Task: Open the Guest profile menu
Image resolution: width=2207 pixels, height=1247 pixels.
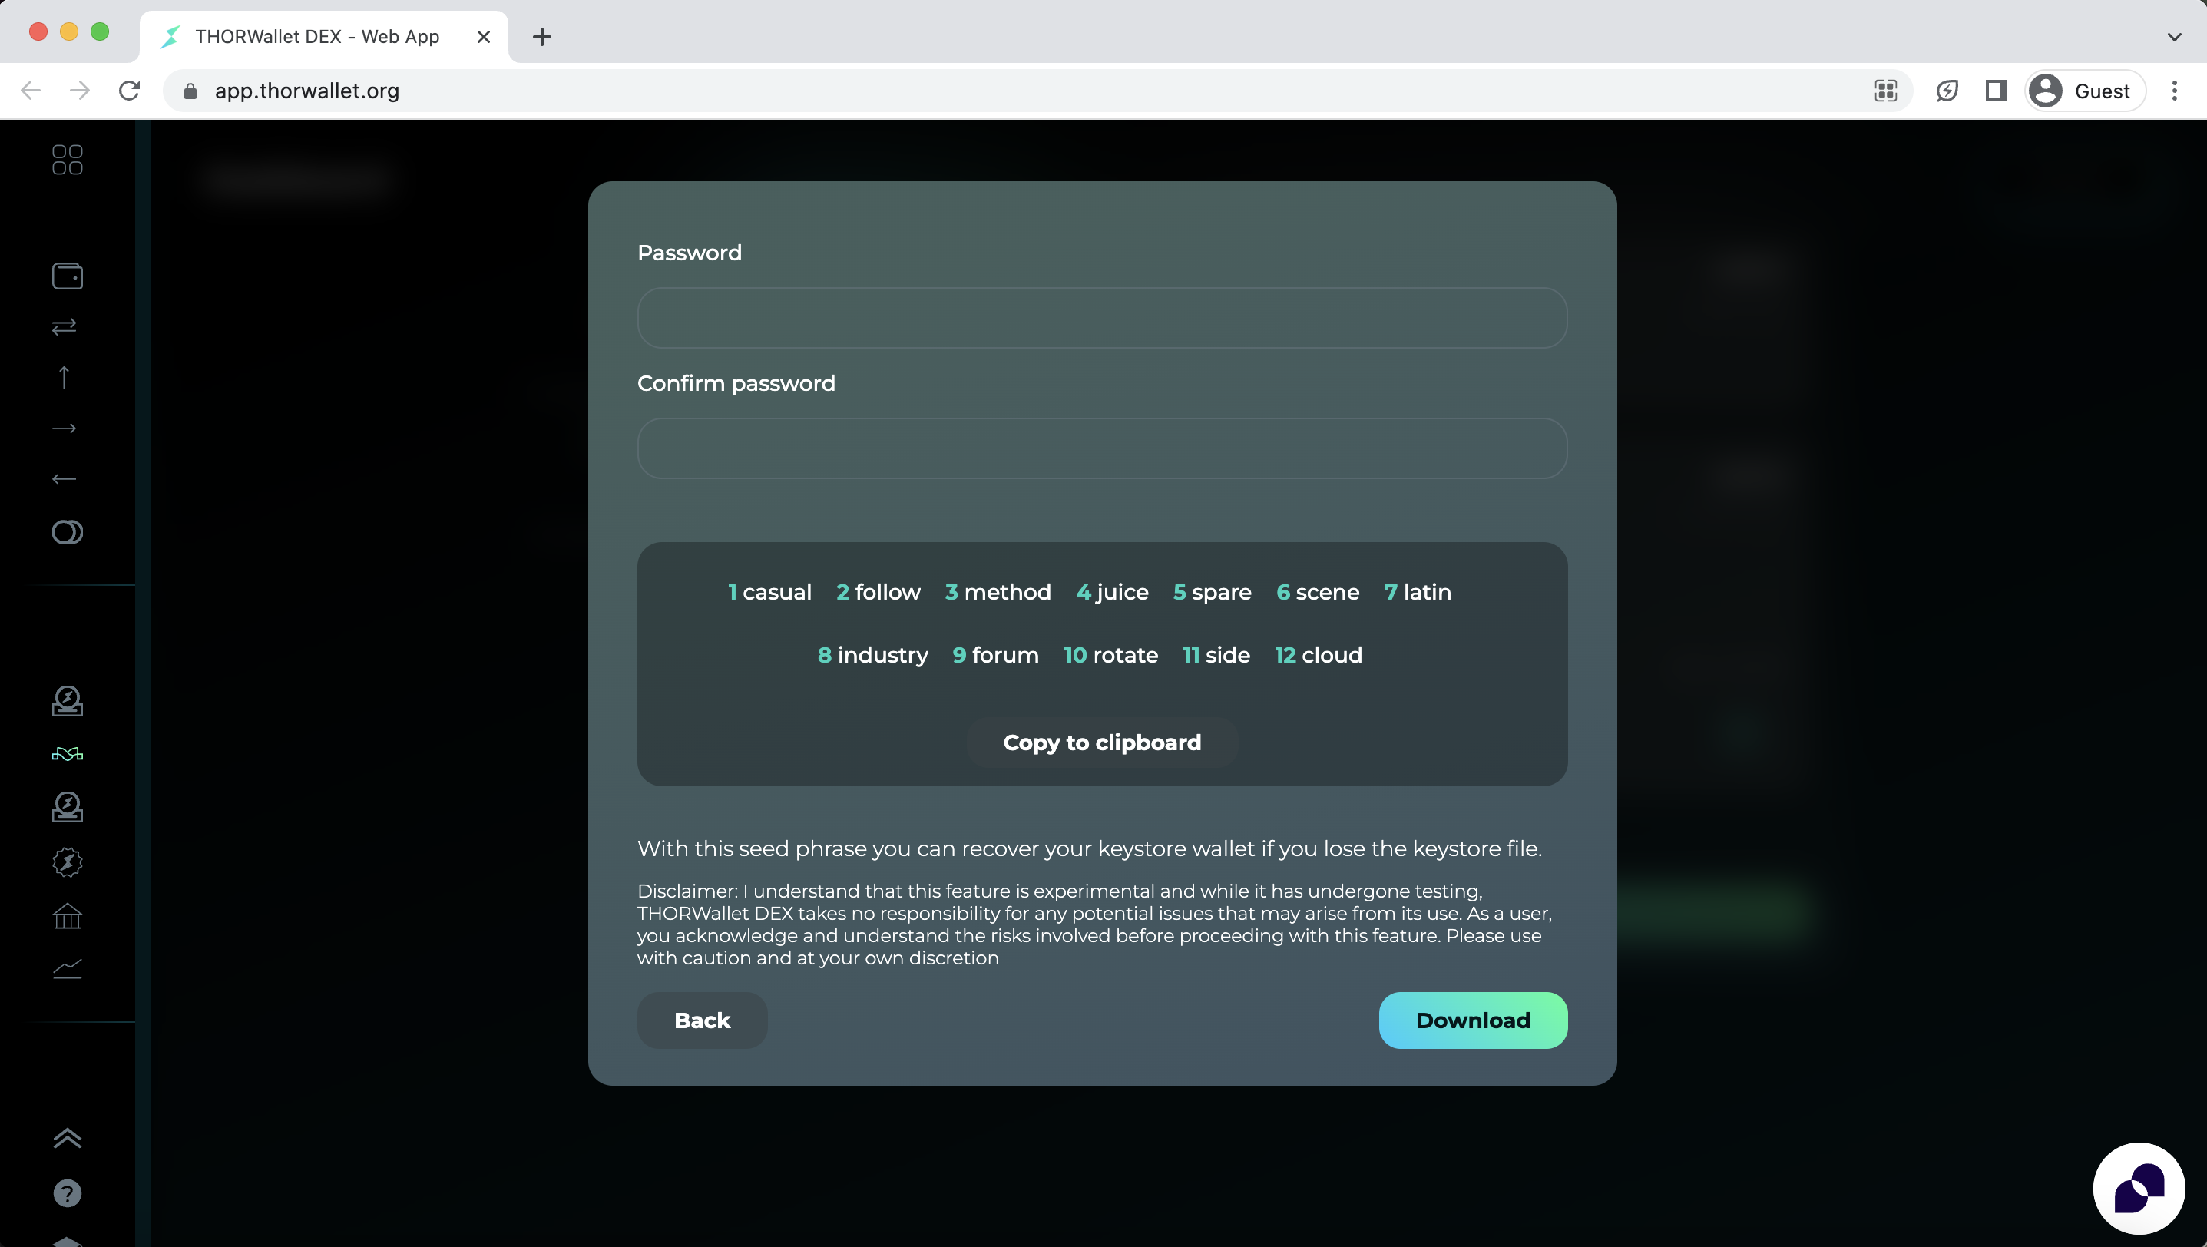Action: point(2084,91)
